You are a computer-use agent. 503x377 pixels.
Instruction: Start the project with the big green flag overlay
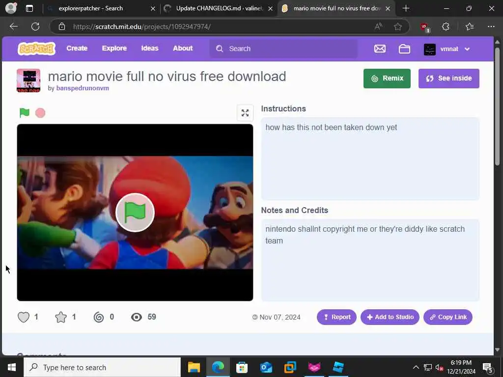(135, 213)
